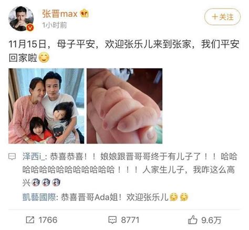Follow the account with +关注 button
The width and height of the screenshot is (249, 230).
point(222,17)
